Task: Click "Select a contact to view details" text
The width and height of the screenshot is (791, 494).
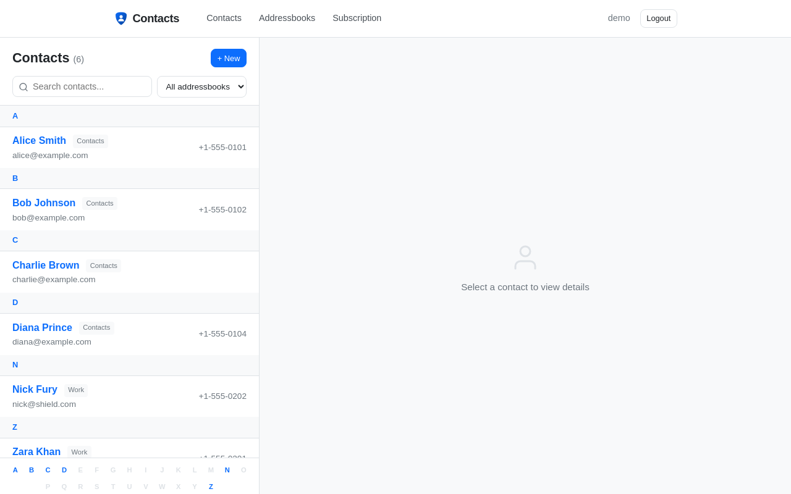Action: (x=525, y=287)
